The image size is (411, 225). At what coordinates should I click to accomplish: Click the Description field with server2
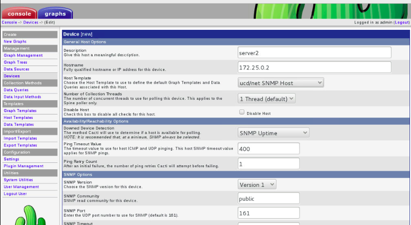(315, 53)
